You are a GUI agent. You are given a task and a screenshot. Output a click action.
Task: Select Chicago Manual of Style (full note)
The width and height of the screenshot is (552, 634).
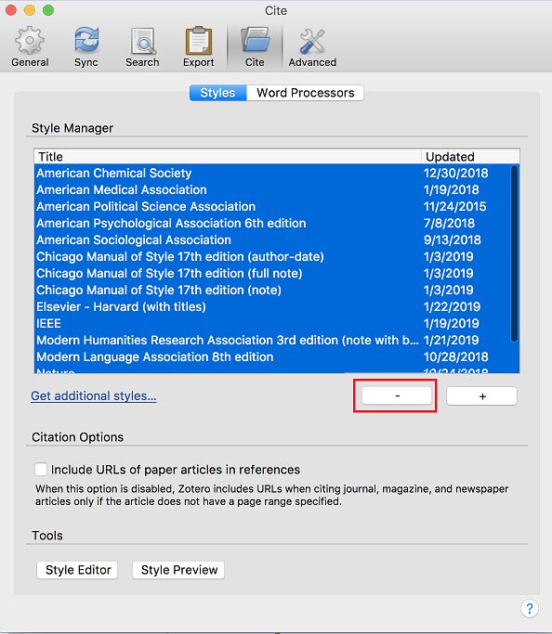click(277, 273)
